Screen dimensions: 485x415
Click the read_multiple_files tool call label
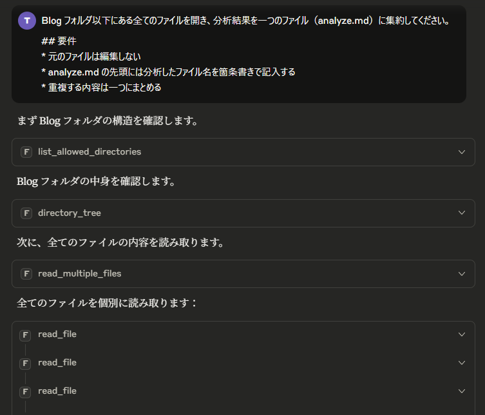(79, 274)
